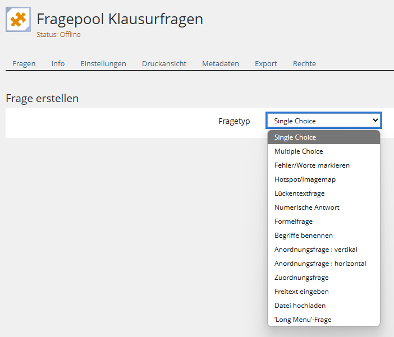
Task: Pick Fehler/Worte markieren option
Action: 324,165
